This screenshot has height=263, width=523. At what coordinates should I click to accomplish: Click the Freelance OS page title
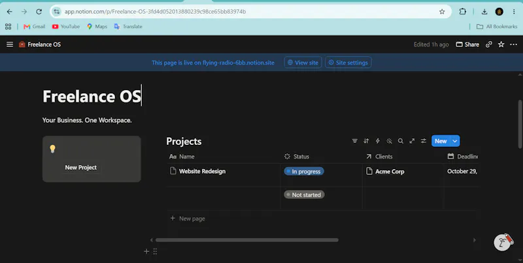point(92,96)
